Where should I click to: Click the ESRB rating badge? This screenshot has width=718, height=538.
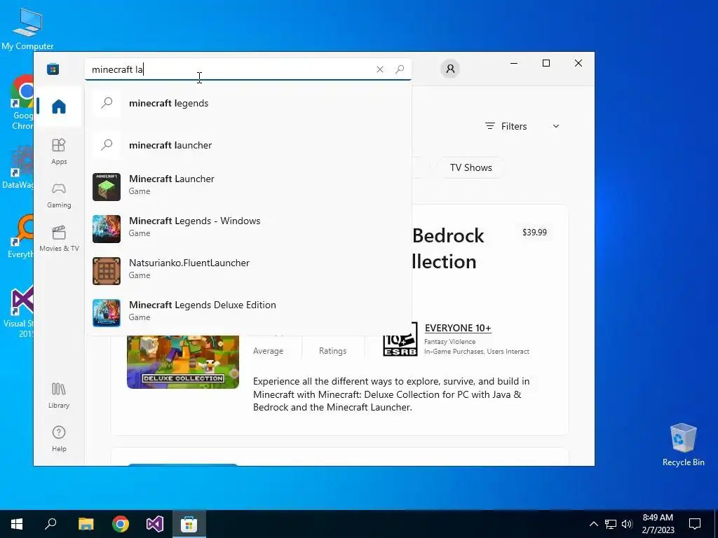pos(400,339)
